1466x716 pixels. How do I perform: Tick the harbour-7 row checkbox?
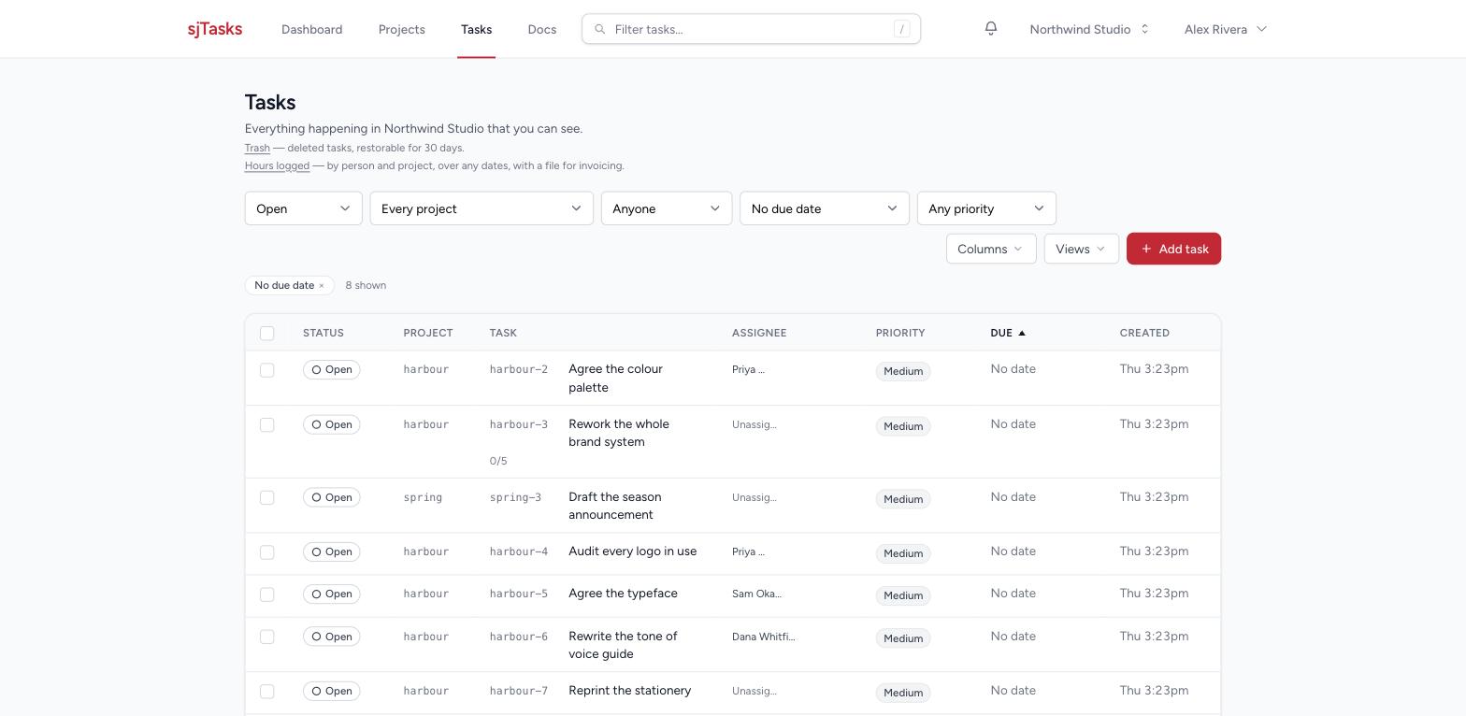267,692
